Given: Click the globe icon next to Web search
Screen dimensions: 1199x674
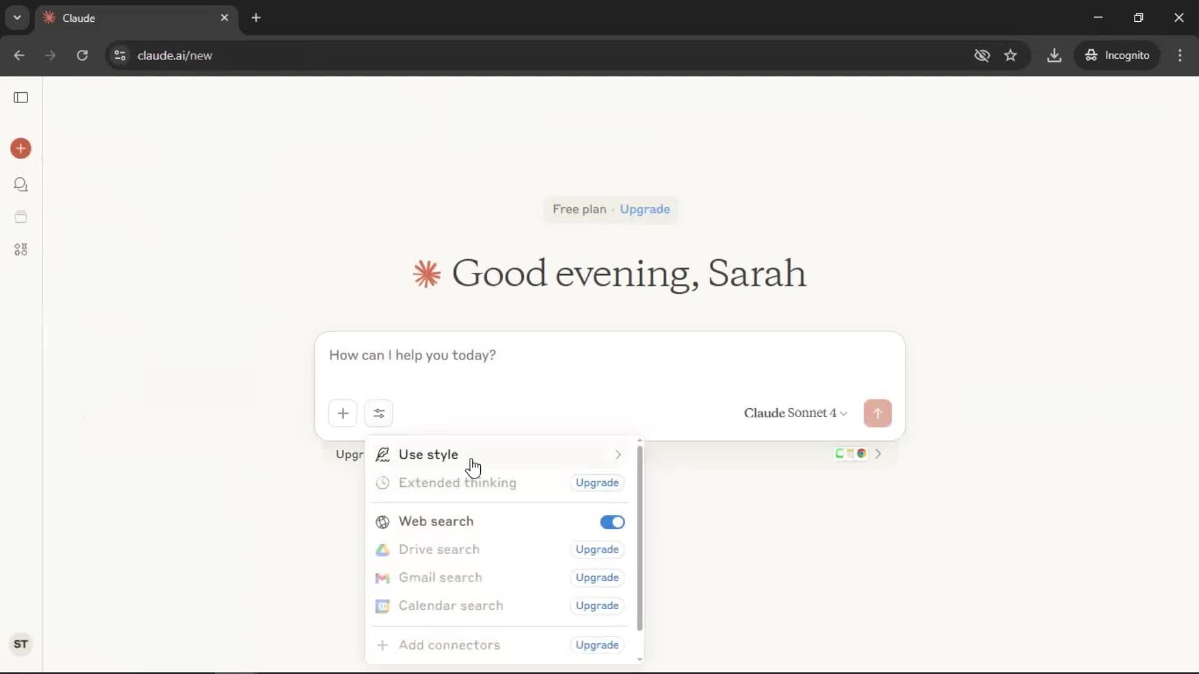Looking at the screenshot, I should coord(382,522).
